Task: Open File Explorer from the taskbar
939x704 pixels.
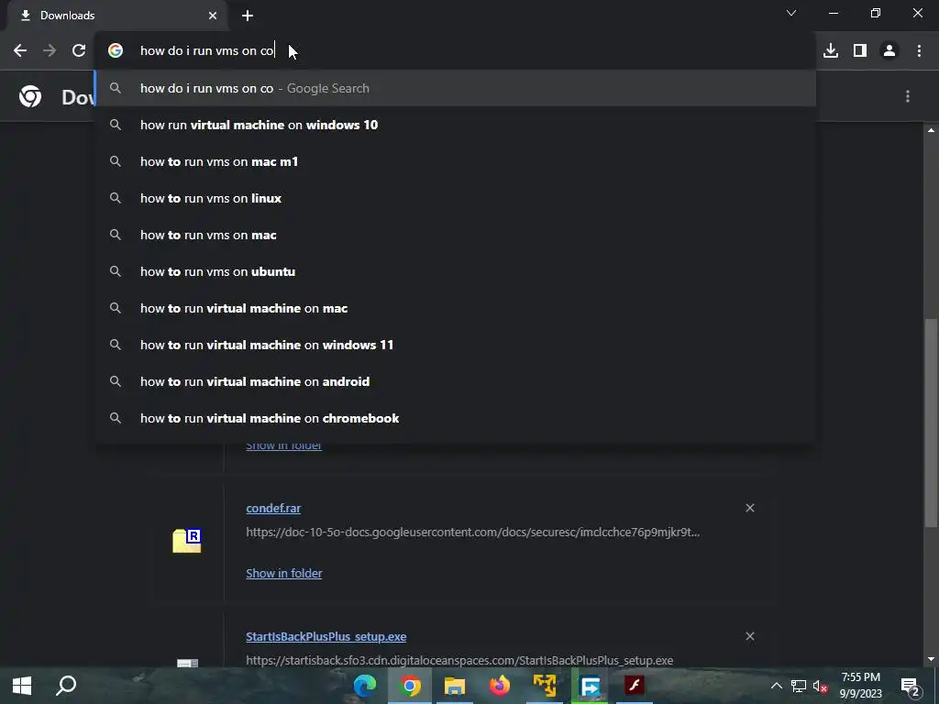Action: click(455, 686)
